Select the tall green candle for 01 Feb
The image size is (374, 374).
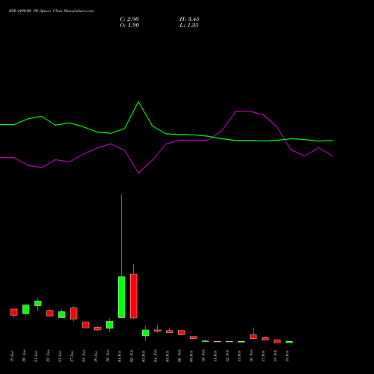tap(121, 297)
